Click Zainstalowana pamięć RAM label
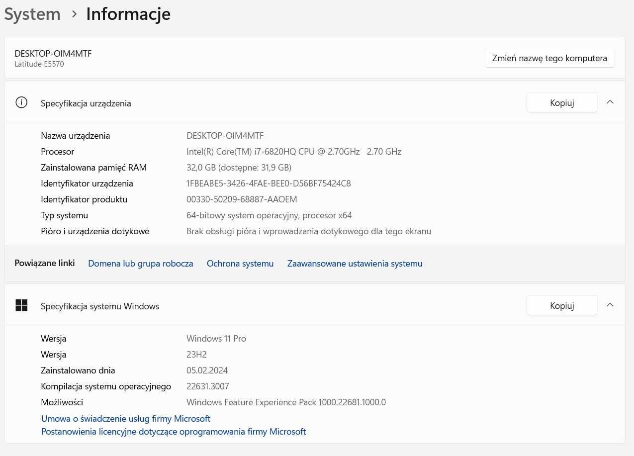 (94, 168)
